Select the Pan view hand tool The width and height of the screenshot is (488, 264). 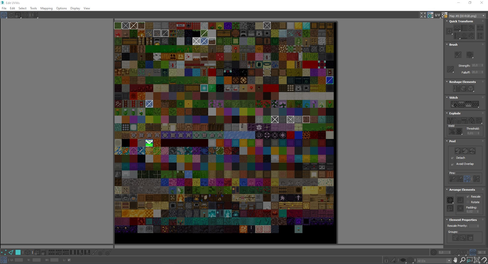(455, 260)
